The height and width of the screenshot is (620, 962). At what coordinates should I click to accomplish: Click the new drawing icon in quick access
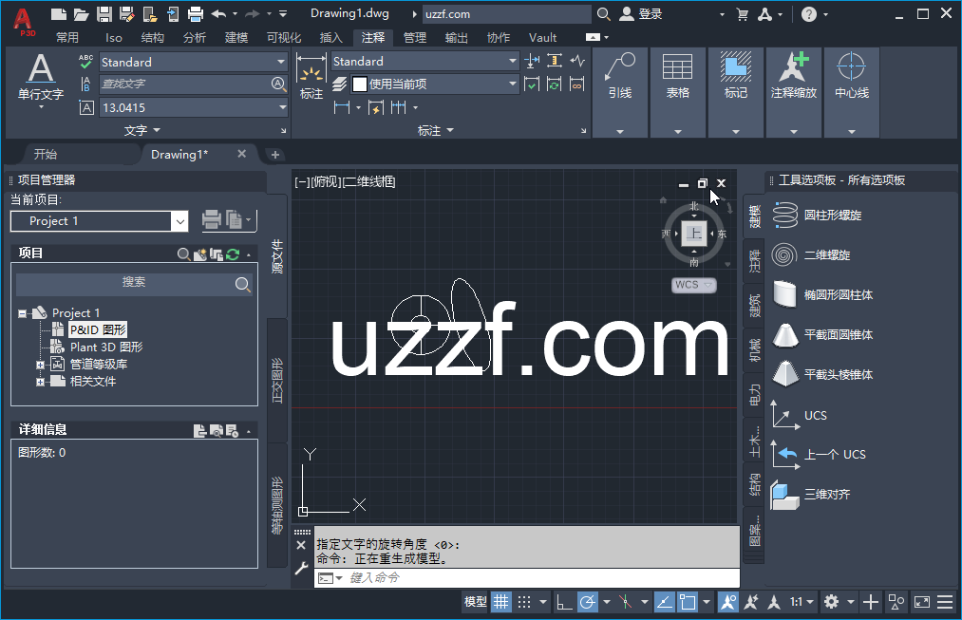58,14
